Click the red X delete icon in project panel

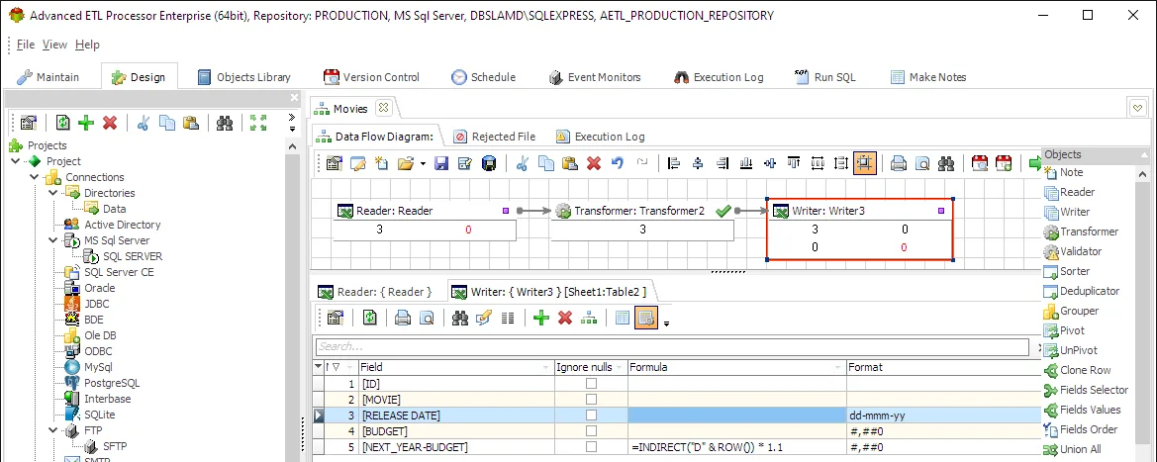pyautogui.click(x=110, y=124)
